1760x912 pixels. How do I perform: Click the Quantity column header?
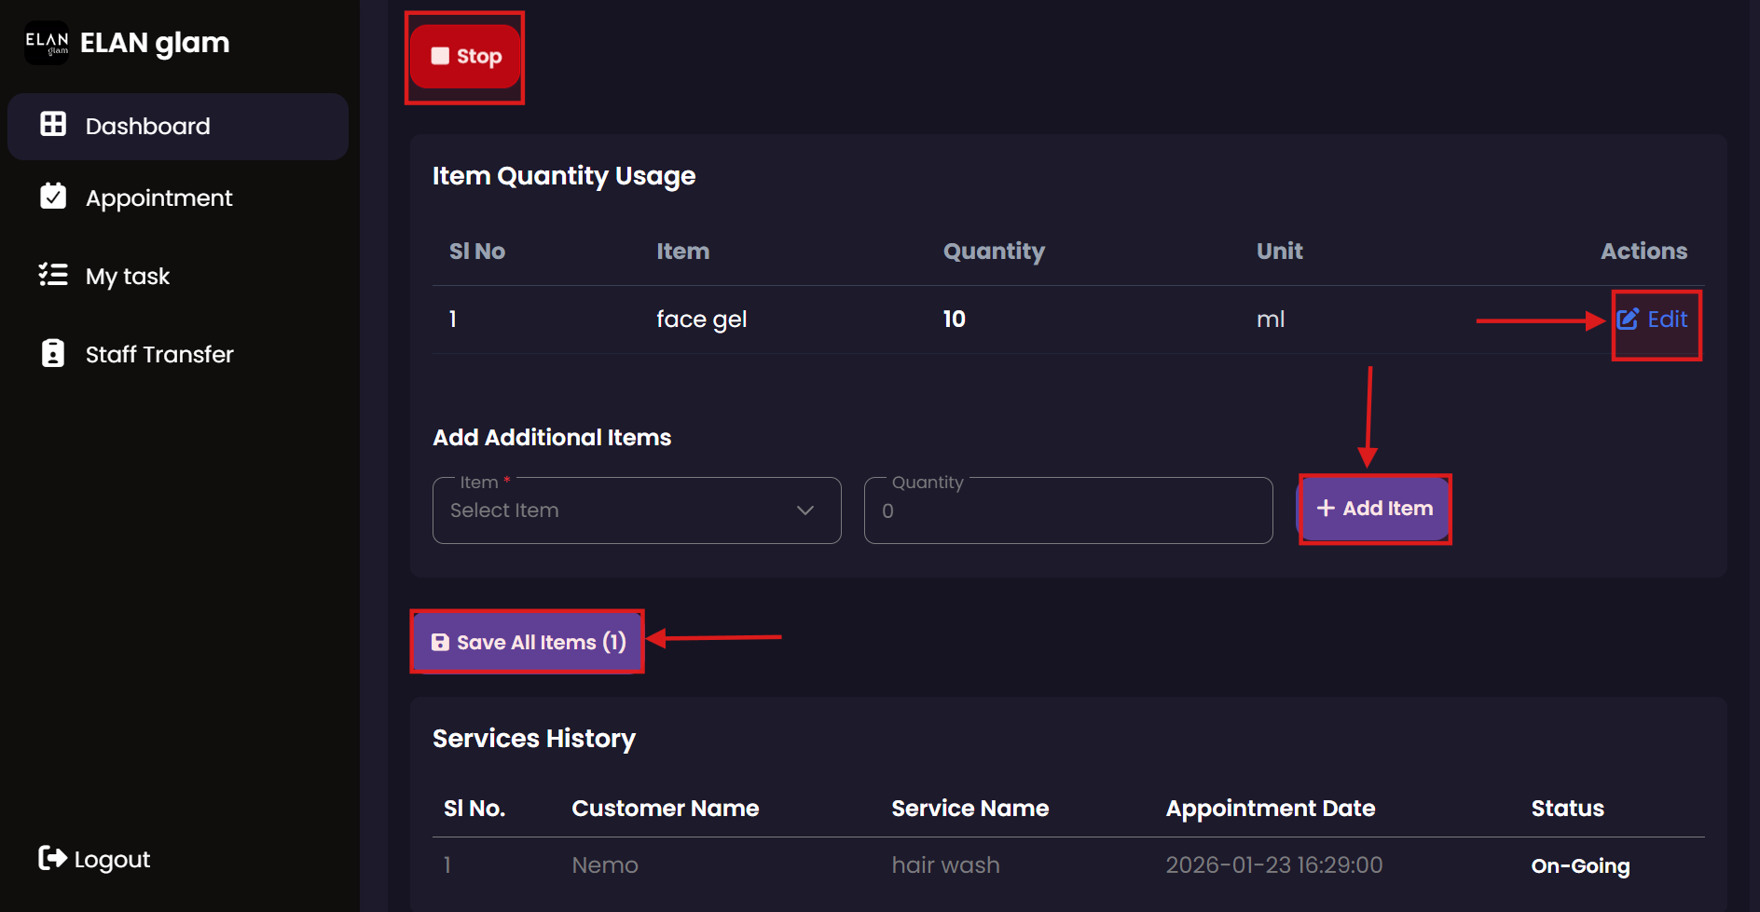[x=994, y=252]
